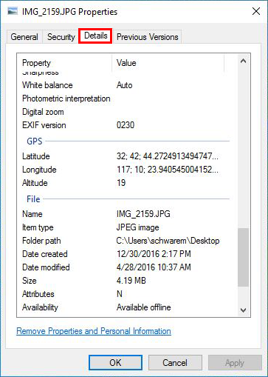Select the Attributes property label
The width and height of the screenshot is (268, 377).
(38, 294)
